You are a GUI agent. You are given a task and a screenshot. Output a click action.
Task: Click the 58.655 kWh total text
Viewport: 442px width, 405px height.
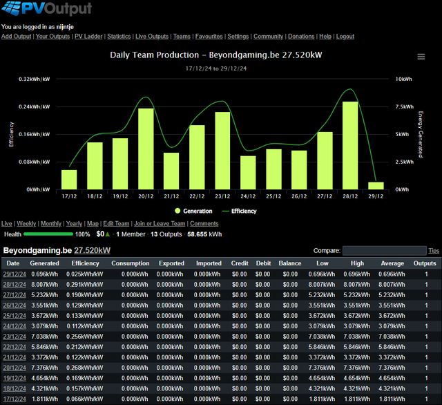(204, 234)
